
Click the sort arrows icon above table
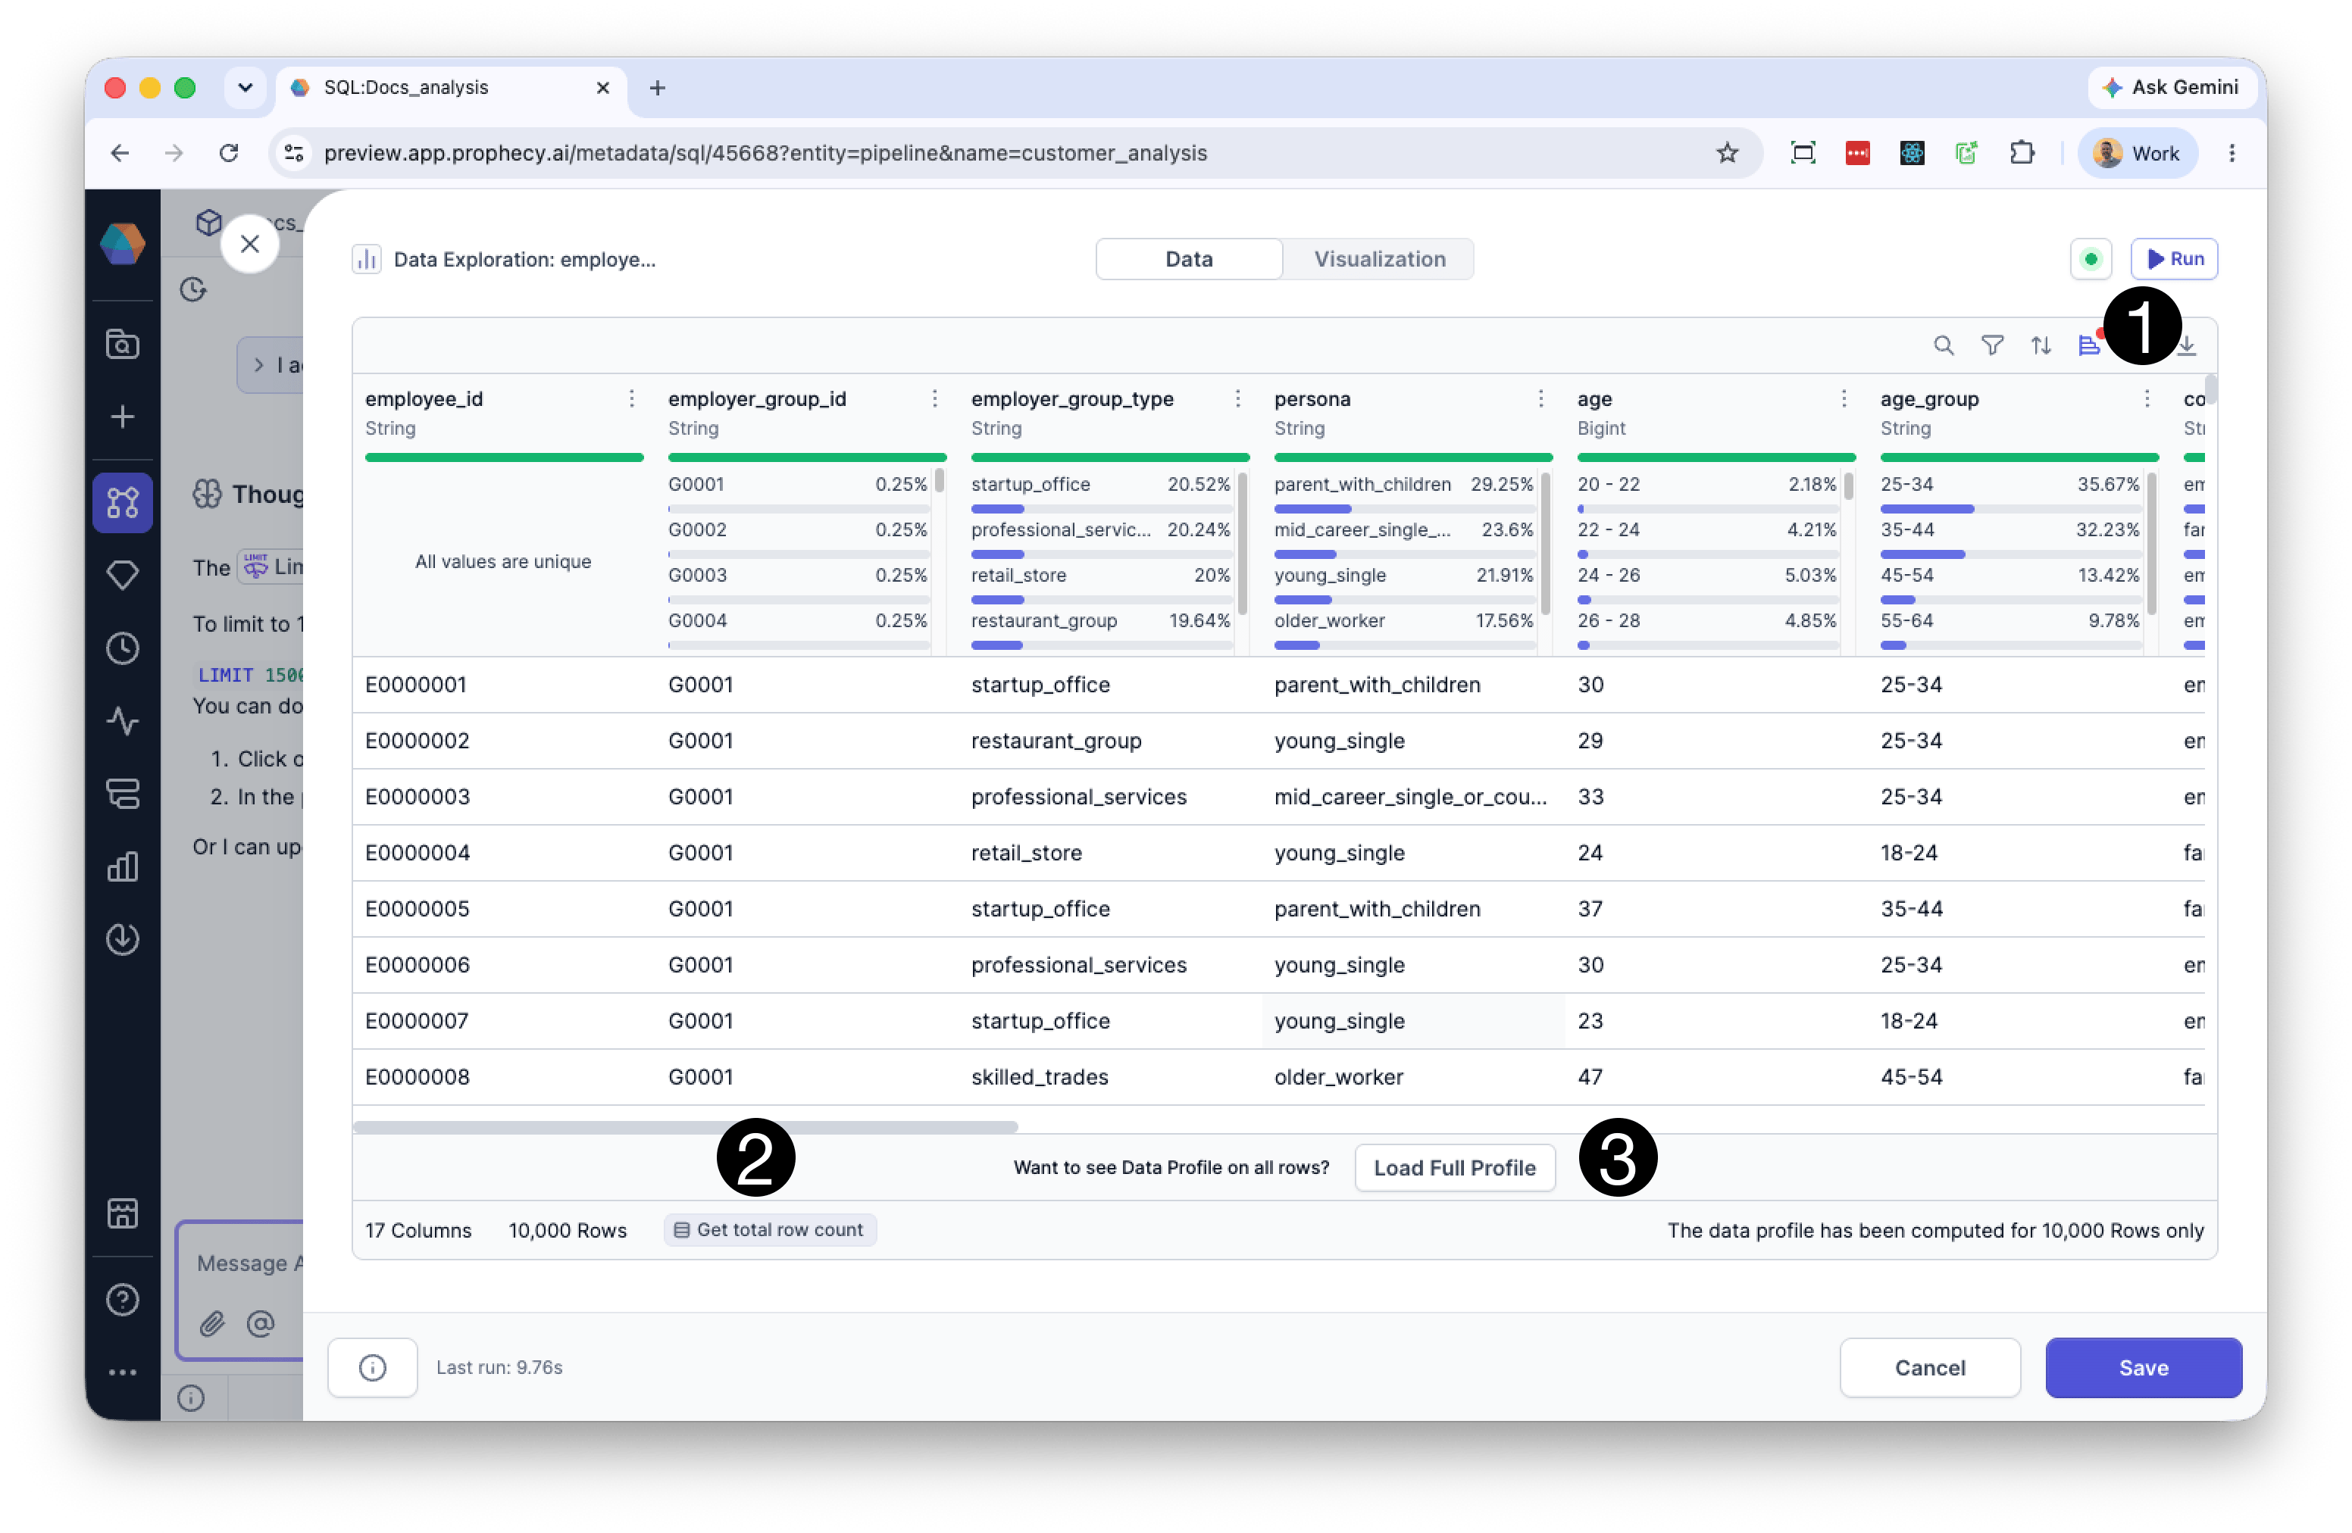[2041, 345]
